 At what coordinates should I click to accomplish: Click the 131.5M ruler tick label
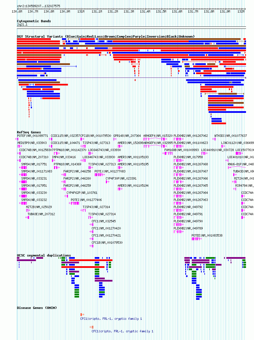161,11
